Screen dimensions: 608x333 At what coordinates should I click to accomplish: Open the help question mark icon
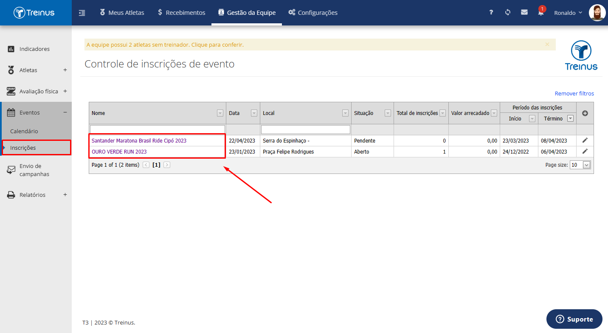[491, 12]
